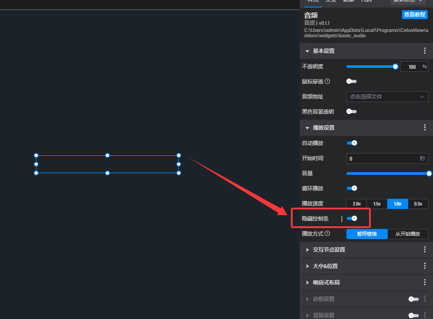Expand the 大小&位置 section
This screenshot has width=433, height=319.
point(307,266)
